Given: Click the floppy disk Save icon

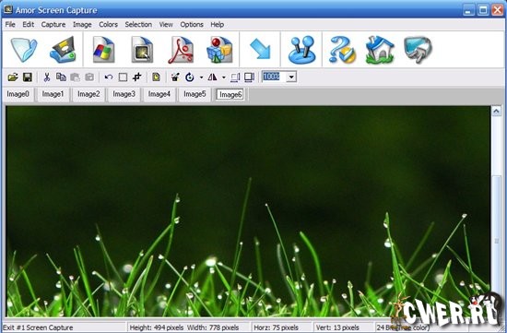Looking at the screenshot, I should [x=28, y=77].
